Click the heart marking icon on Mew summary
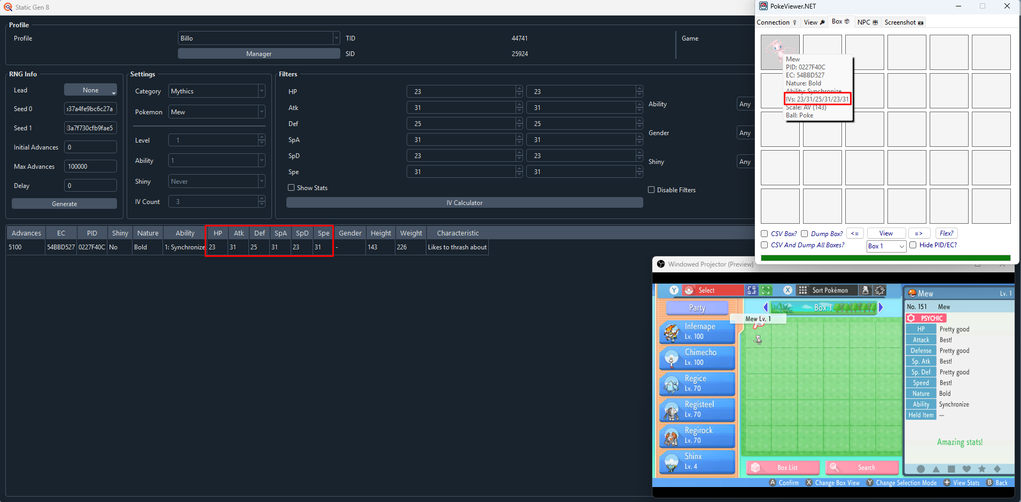1021x502 pixels. [x=967, y=469]
